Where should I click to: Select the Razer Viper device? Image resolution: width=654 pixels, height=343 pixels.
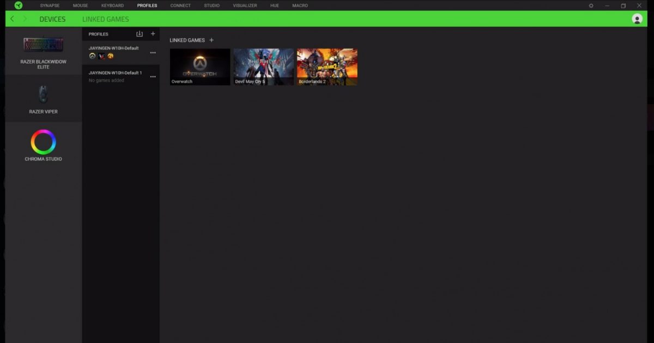coord(44,99)
